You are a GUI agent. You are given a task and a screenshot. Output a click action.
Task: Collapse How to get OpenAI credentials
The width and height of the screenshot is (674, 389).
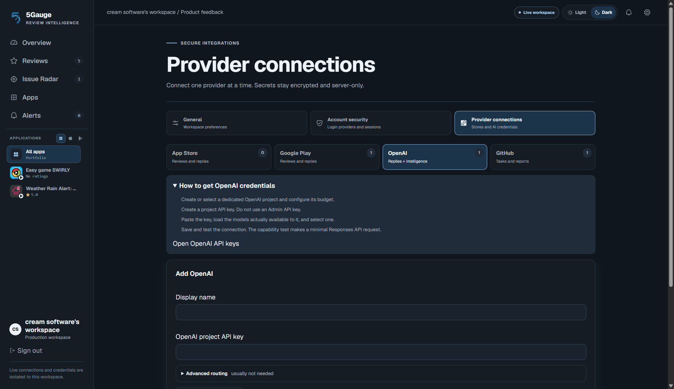[x=224, y=186]
